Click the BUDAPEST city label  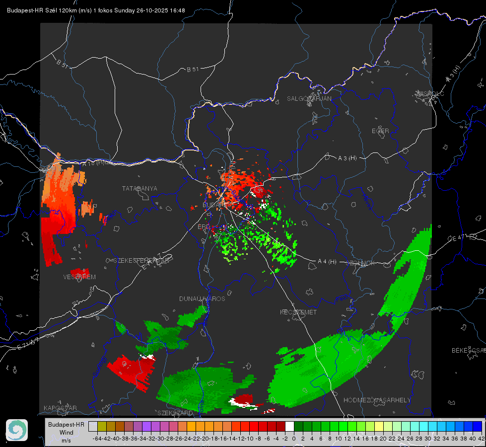[218, 205]
